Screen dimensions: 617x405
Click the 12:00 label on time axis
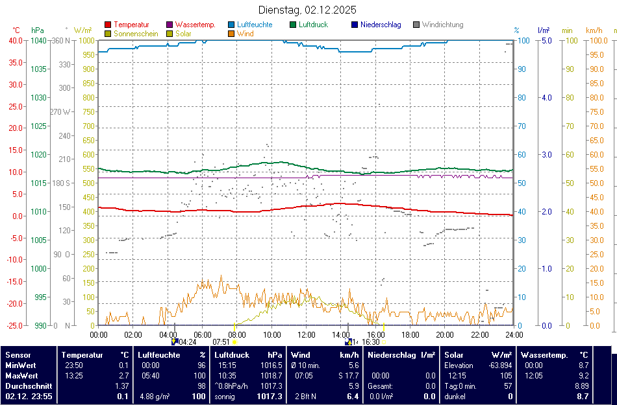[x=307, y=334]
